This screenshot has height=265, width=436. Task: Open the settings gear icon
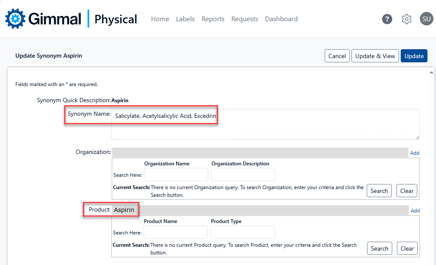[407, 19]
